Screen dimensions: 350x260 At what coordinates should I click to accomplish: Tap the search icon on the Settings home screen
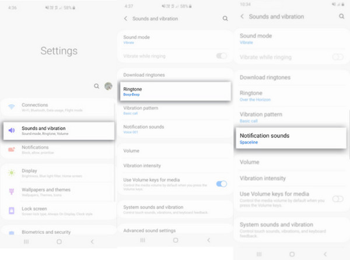click(x=97, y=86)
